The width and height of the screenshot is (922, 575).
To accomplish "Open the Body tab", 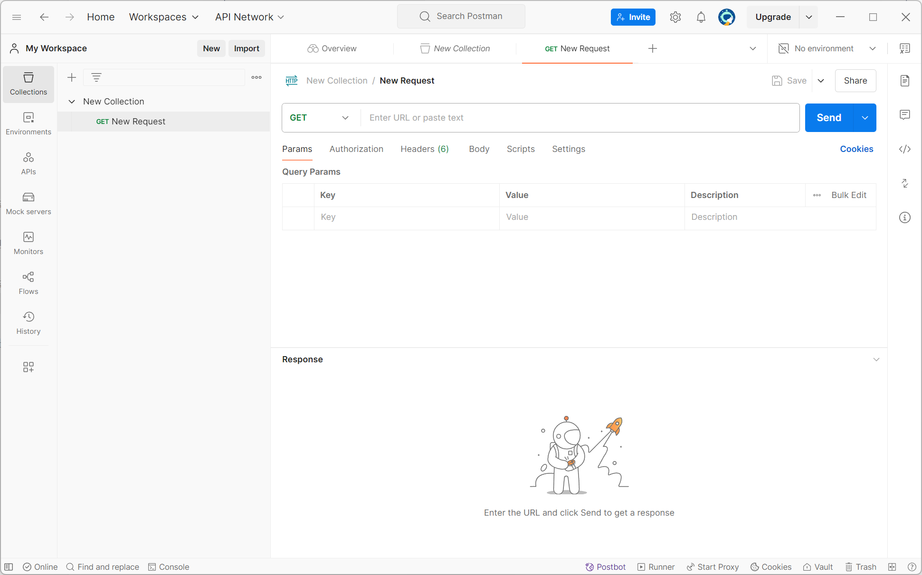I will click(x=479, y=149).
